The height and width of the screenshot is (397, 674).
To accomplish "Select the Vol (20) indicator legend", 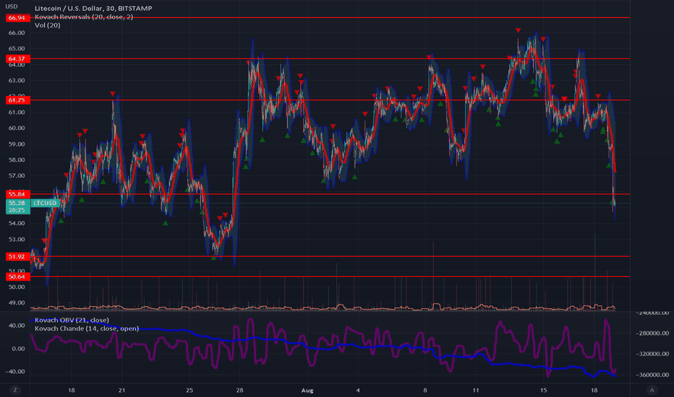I will coord(47,25).
